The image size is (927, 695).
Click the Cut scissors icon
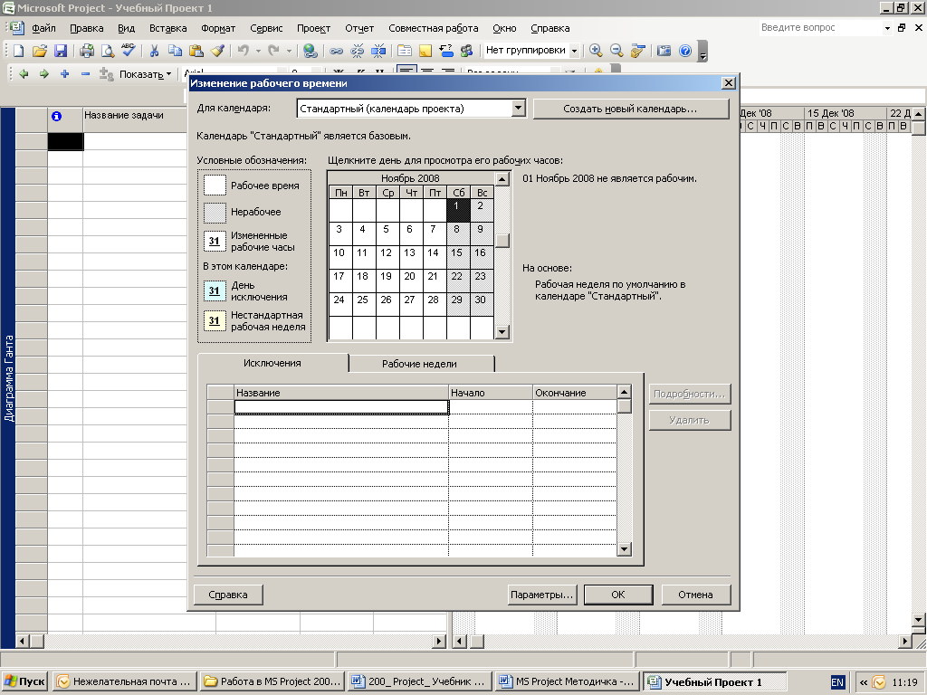(154, 51)
